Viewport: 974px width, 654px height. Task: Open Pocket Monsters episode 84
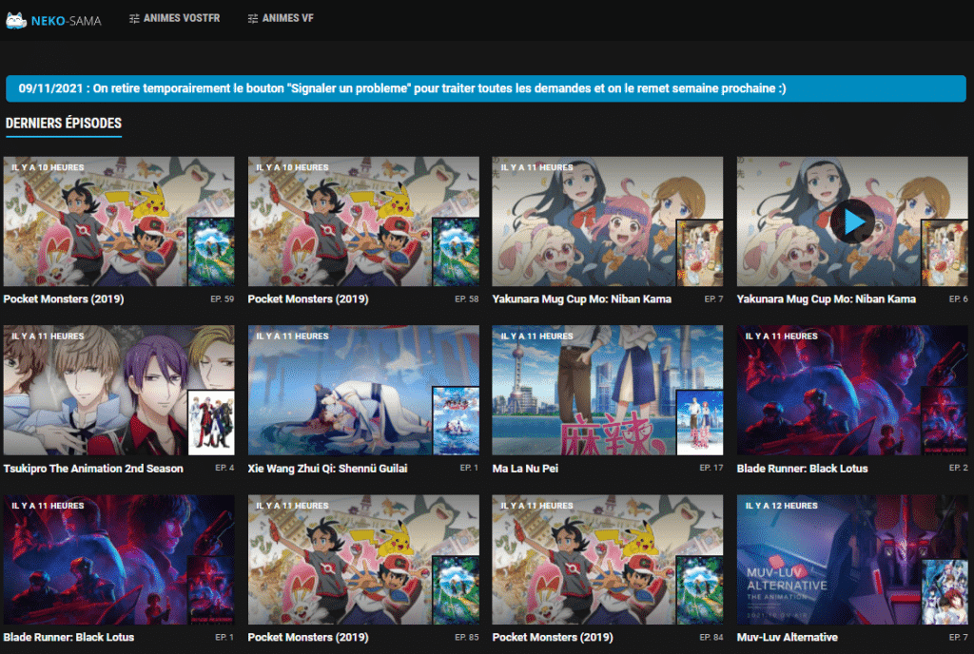pos(607,559)
